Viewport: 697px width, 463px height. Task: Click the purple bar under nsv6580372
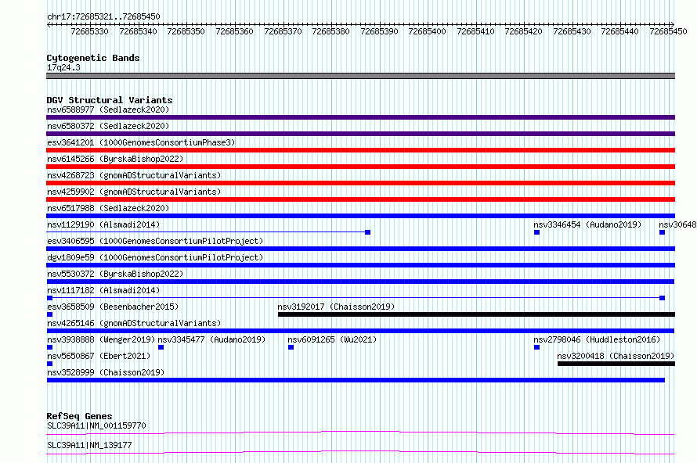[x=360, y=134]
